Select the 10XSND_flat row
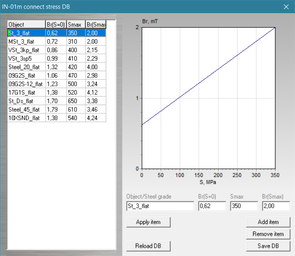Image resolution: width=295 pixels, height=256 pixels. pyautogui.click(x=26, y=118)
